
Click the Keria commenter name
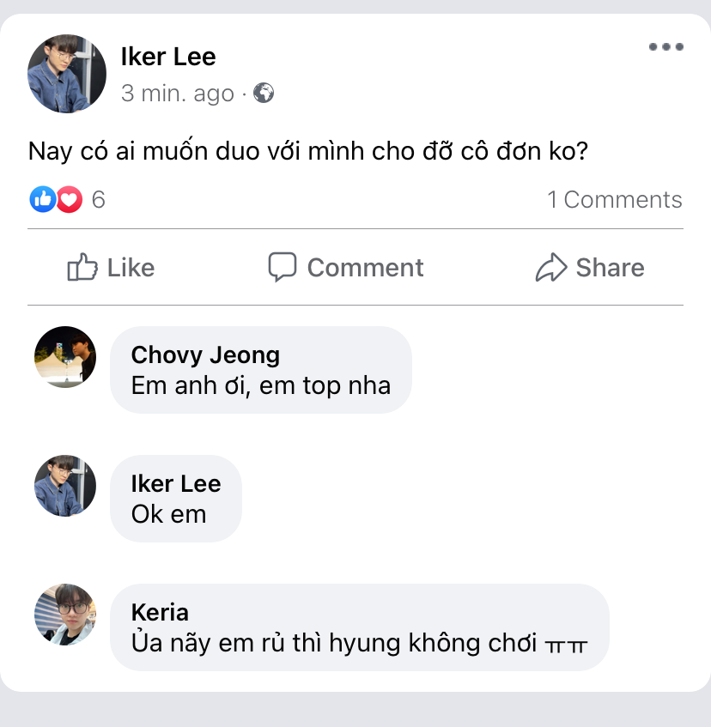tap(160, 613)
